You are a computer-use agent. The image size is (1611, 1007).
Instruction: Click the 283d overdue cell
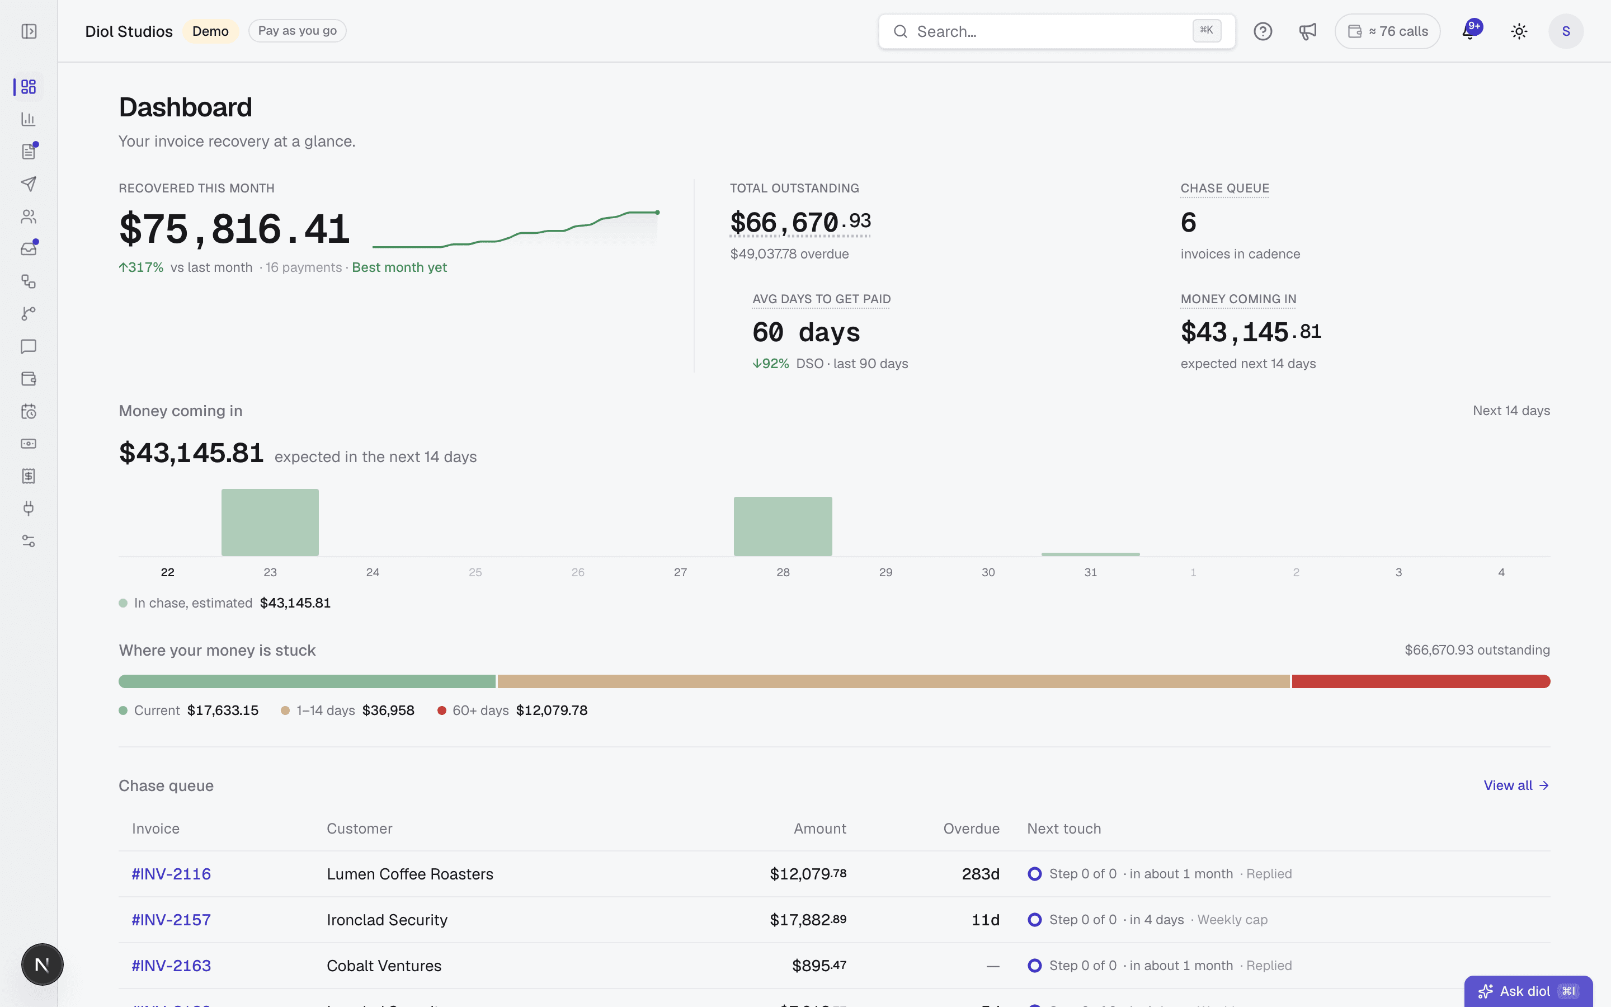tap(981, 874)
